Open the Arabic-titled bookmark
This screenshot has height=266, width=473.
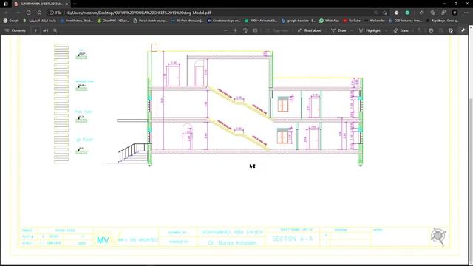(40, 21)
